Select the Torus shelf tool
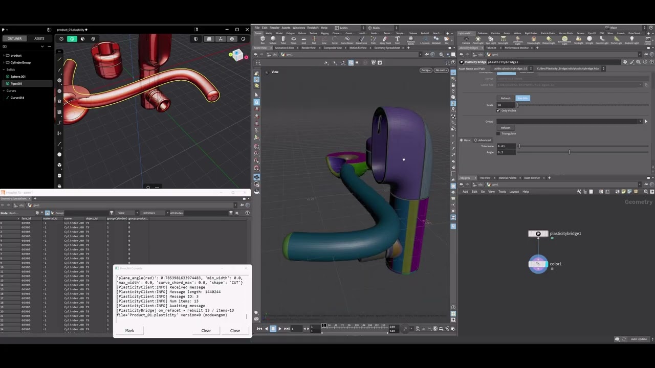This screenshot has width=655, height=368. pos(293,39)
